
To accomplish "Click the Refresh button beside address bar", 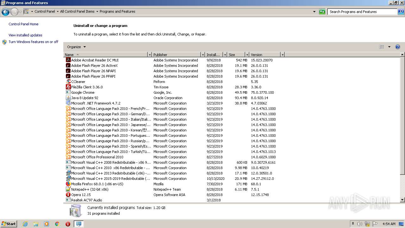I will point(322,12).
